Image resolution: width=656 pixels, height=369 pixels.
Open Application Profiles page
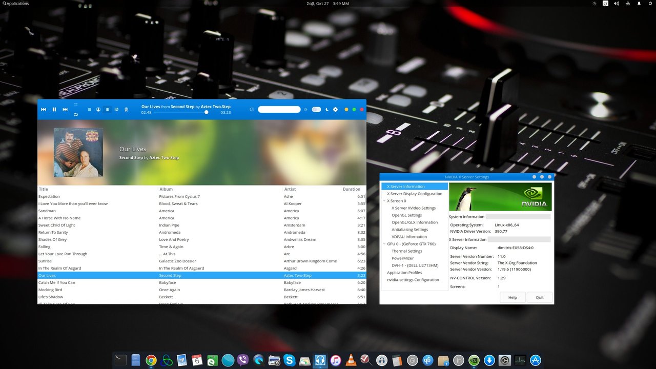coord(404,273)
